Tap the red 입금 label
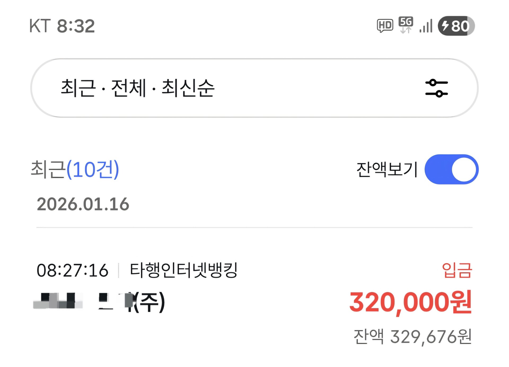 [x=457, y=270]
